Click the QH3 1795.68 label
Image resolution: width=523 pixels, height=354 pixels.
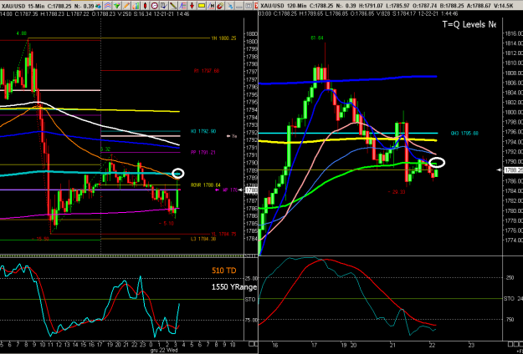464,134
